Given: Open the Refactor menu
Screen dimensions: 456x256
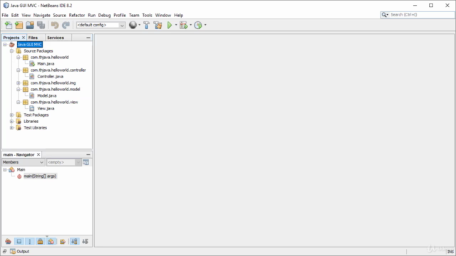Looking at the screenshot, I should pos(77,15).
